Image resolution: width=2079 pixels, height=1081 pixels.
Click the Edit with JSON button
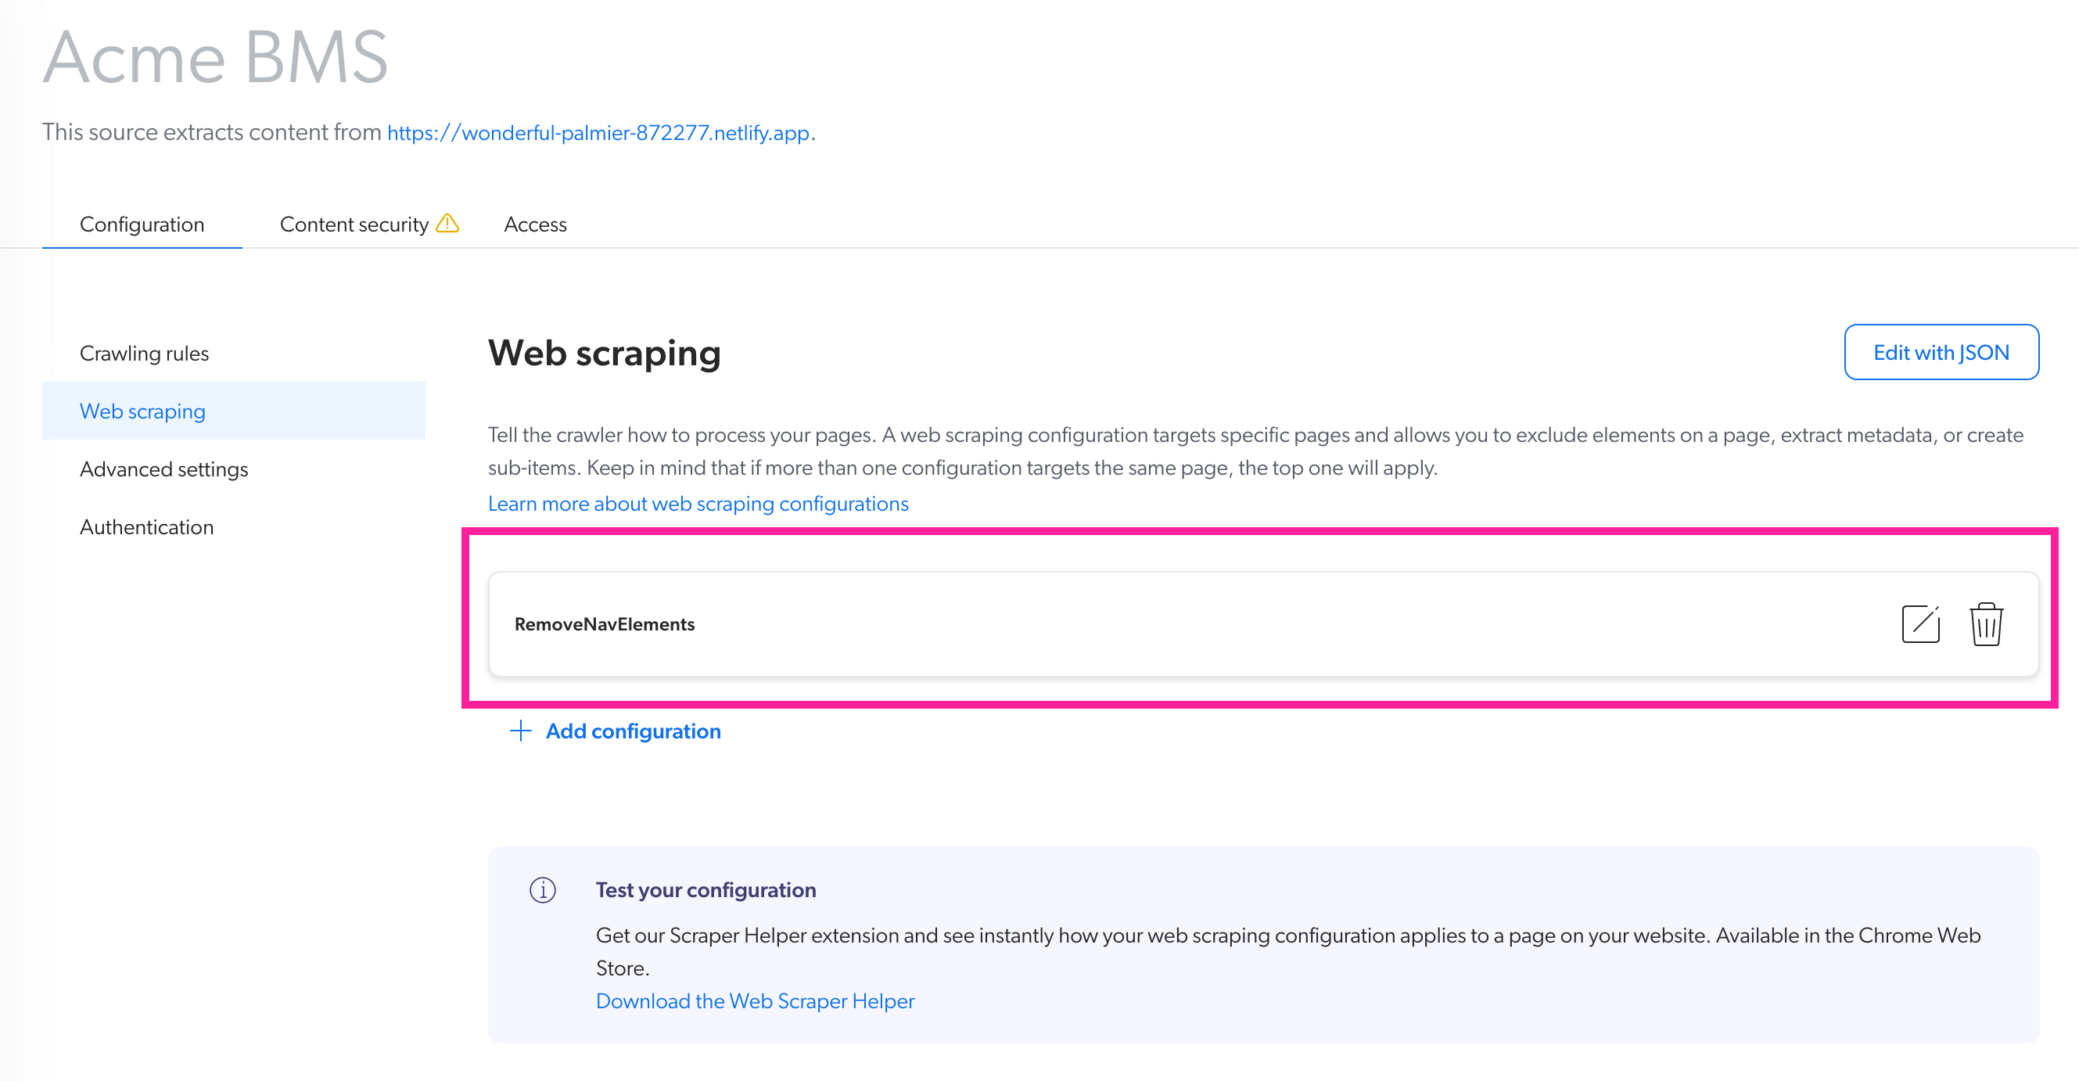click(1942, 352)
